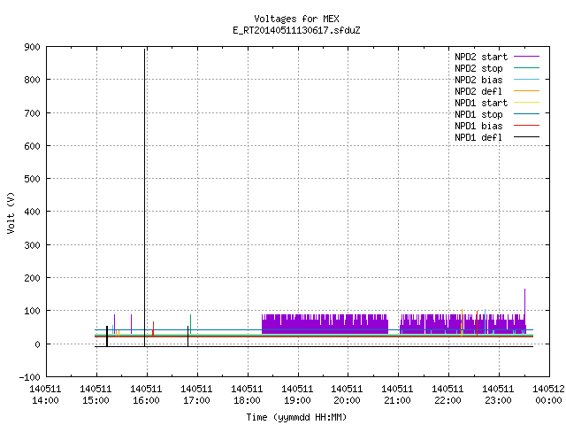Image resolution: width=566 pixels, height=425 pixels.
Task: Click the x-axis tick label 140511 17:00
Action: pyautogui.click(x=196, y=395)
